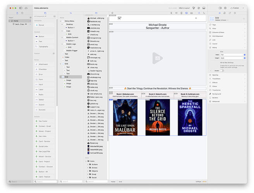Image resolution: width=254 pixels, height=193 pixels.
Task: Select the Typography content component
Action: click(44, 47)
